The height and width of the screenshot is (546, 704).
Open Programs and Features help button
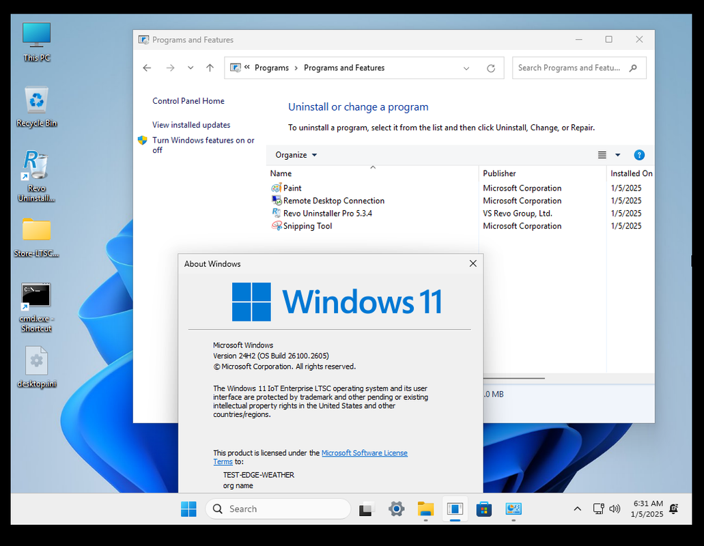coord(639,155)
